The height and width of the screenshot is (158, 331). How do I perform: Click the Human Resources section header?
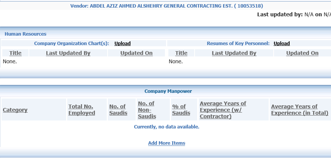pyautogui.click(x=25, y=34)
